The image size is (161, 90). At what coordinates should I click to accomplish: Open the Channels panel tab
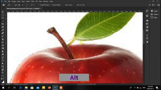[x=154, y=14]
